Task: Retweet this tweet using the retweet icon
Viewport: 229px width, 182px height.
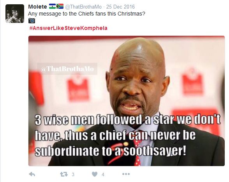Action: point(64,174)
